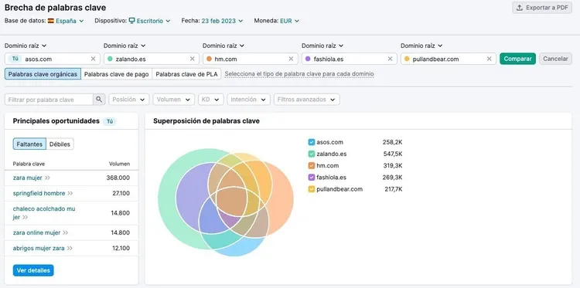The width and height of the screenshot is (580, 288).
Task: Expand Dominio raíz dropdown above zalando.es
Action: point(125,46)
